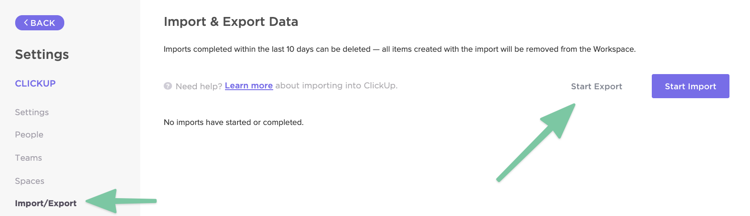This screenshot has height=216, width=750.
Task: Click the "Need help?" text
Action: coord(199,86)
